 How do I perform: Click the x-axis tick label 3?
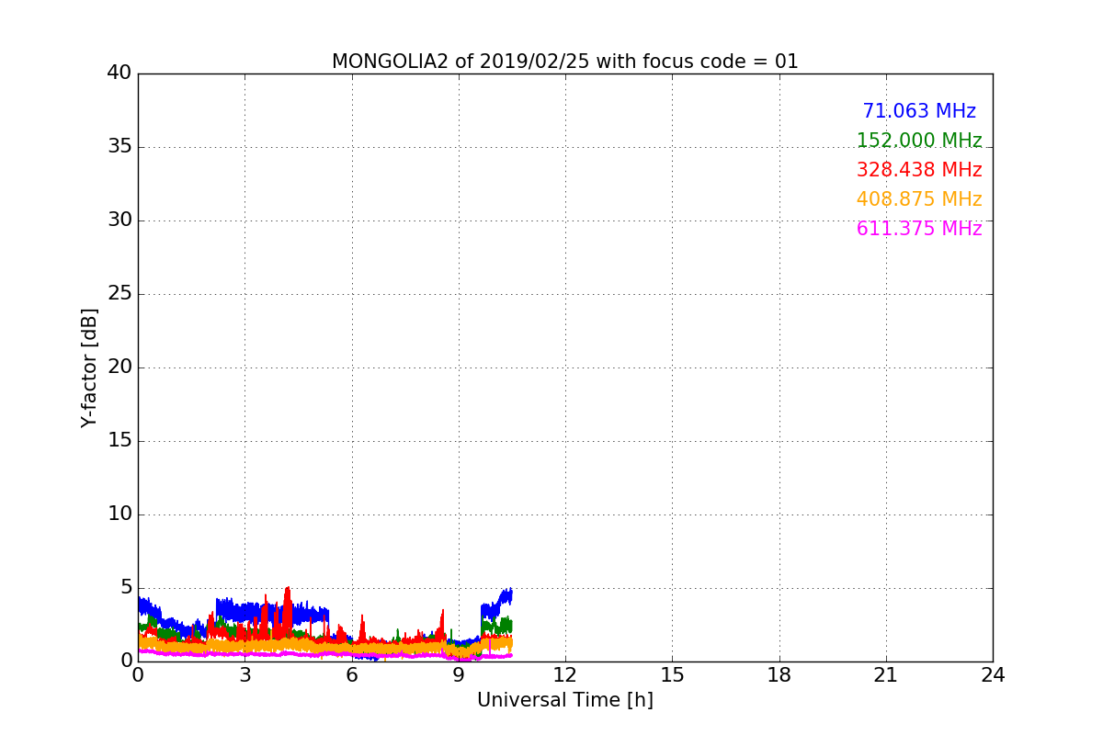[244, 675]
